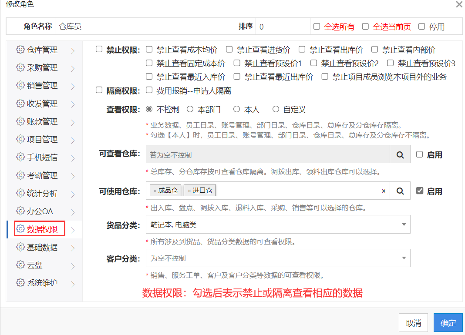
Task: Check 禁止查看出库价 option
Action: 302,49
